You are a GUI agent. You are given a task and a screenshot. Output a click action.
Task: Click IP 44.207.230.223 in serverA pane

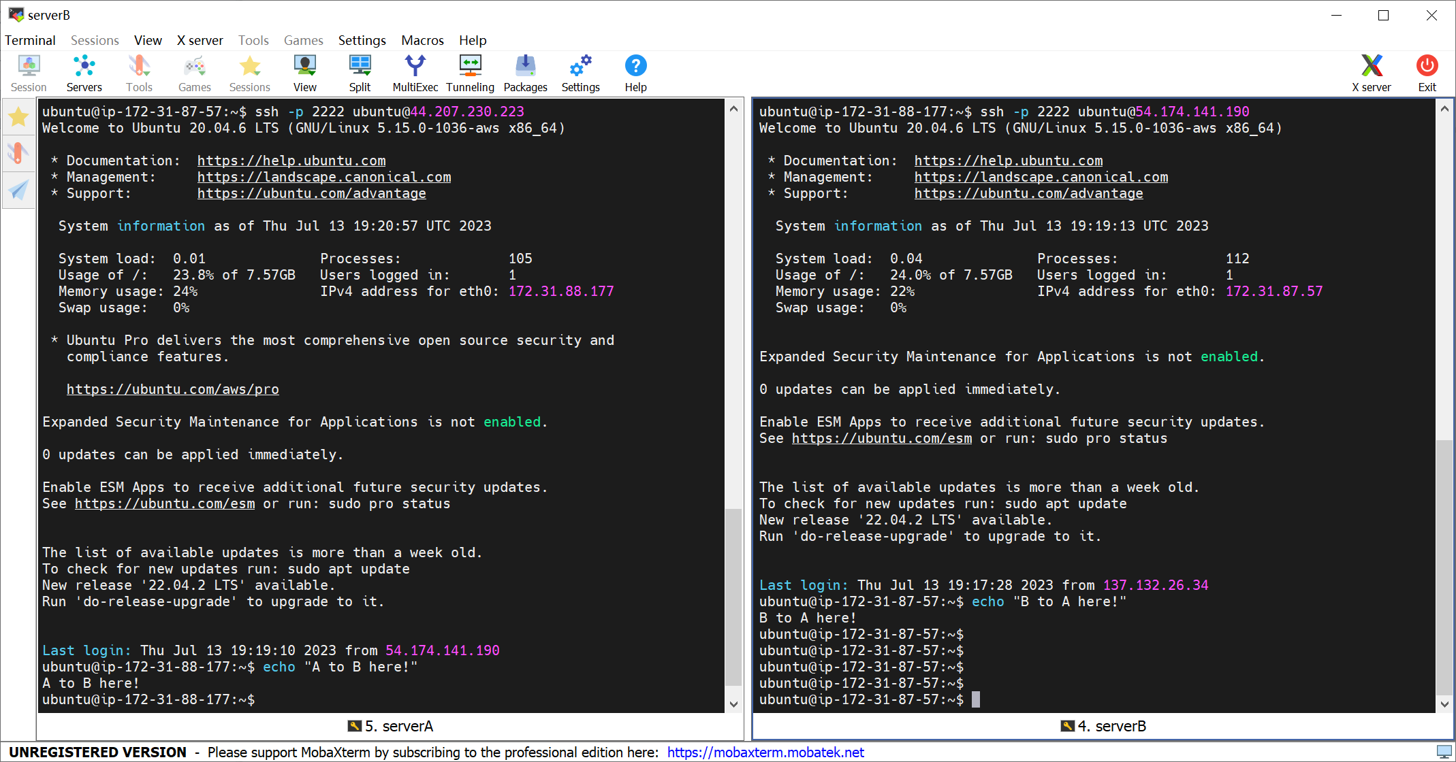pyautogui.click(x=467, y=112)
